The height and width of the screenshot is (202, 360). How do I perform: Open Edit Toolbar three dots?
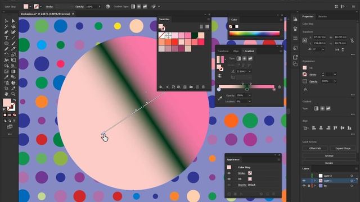[x=10, y=134]
